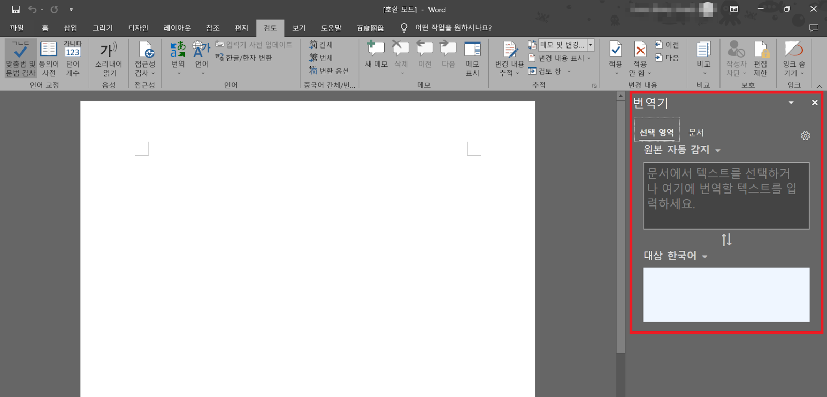
Task: Launch tracking options dialog (추적)
Action: click(594, 86)
